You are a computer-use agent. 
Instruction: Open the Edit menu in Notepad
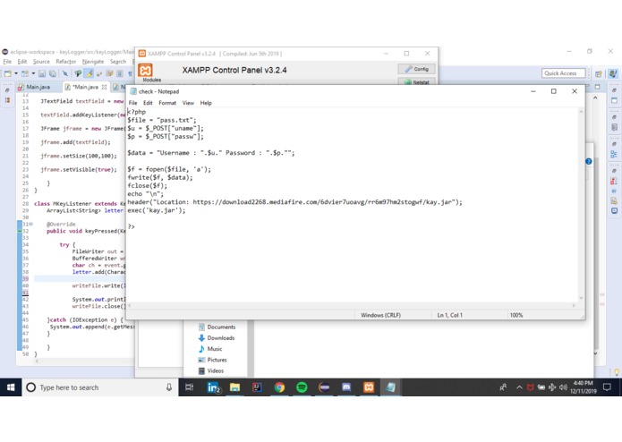click(148, 103)
